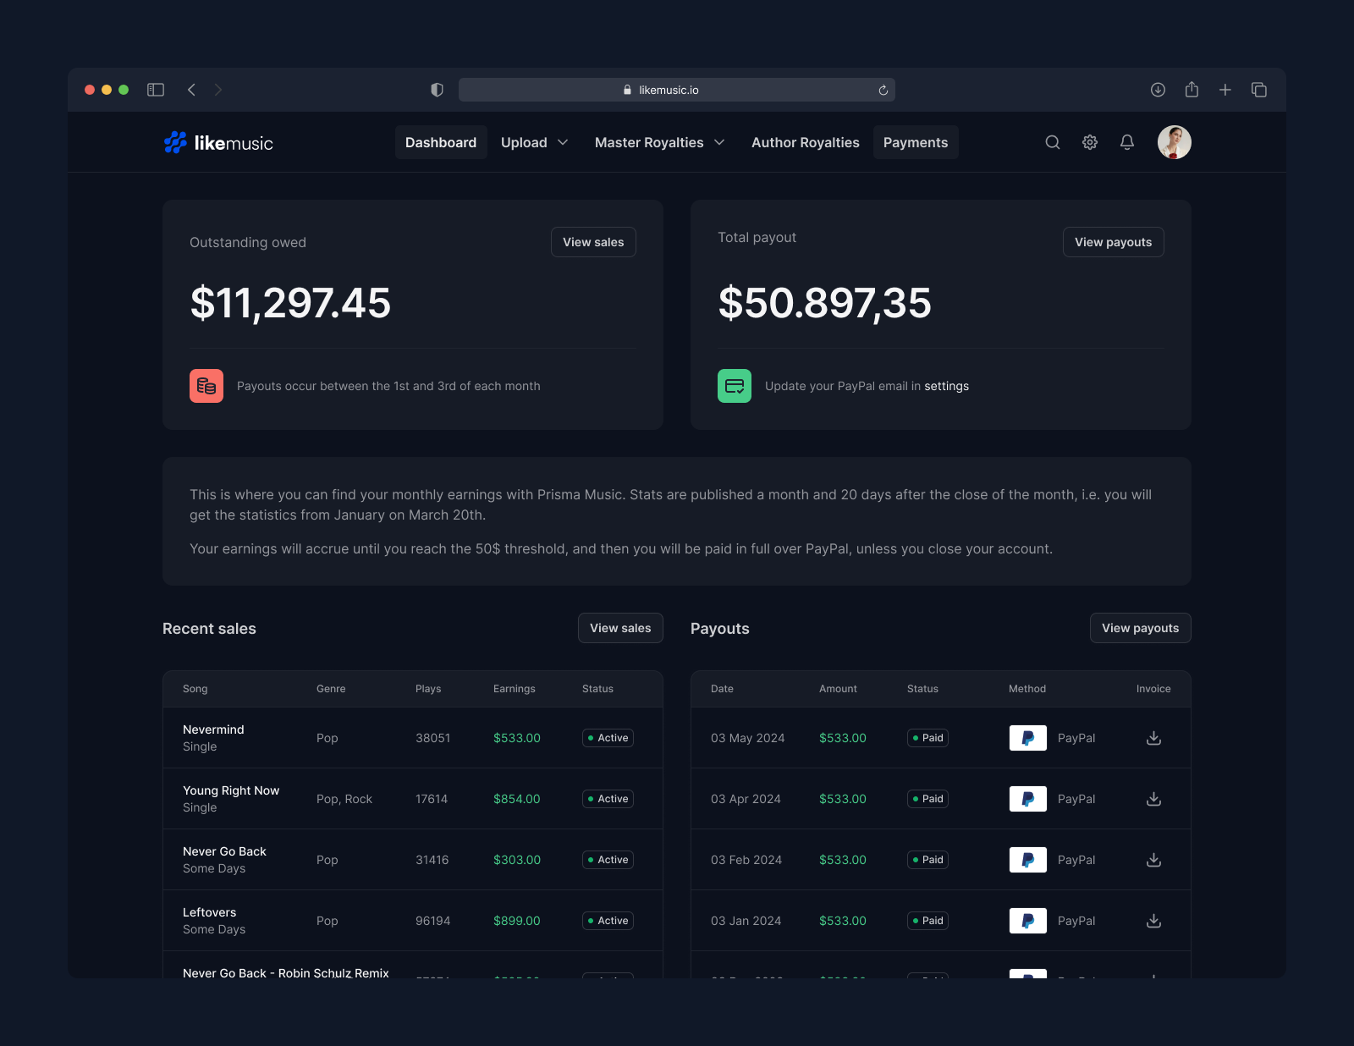Open settings via the gear icon
1354x1046 pixels.
[x=1090, y=142]
